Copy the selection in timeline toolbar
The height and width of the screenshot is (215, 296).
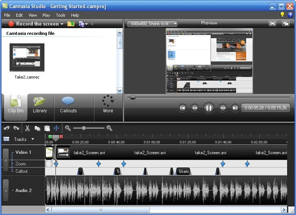pos(37,128)
